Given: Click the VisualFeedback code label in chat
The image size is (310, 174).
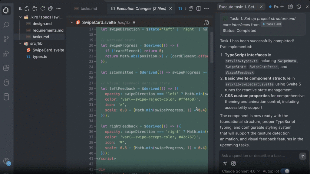Looking at the screenshot, I should [x=239, y=73].
